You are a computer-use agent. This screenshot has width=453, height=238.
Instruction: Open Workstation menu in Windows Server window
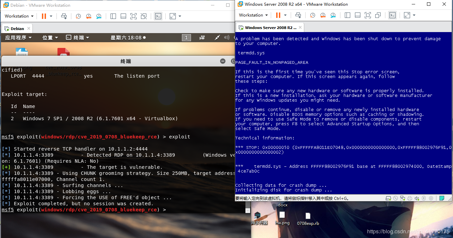pyautogui.click(x=253, y=15)
